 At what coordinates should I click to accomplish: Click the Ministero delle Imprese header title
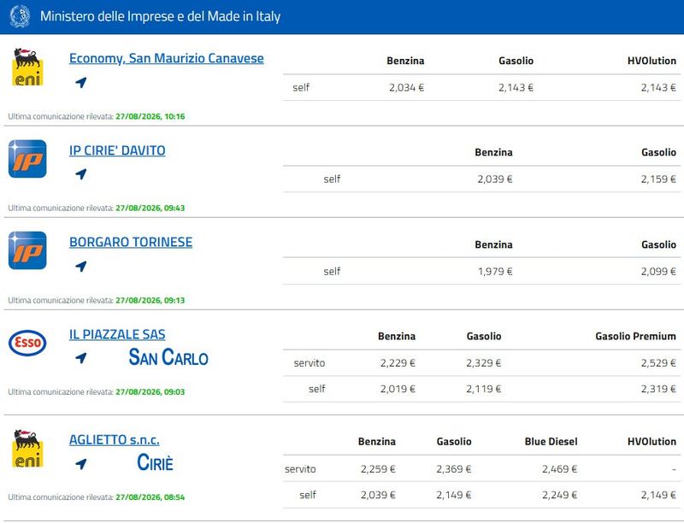click(160, 16)
